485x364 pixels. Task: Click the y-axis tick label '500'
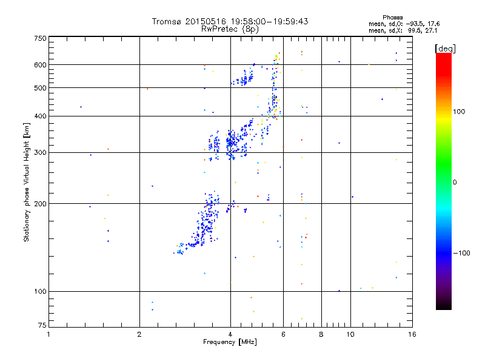(x=40, y=88)
